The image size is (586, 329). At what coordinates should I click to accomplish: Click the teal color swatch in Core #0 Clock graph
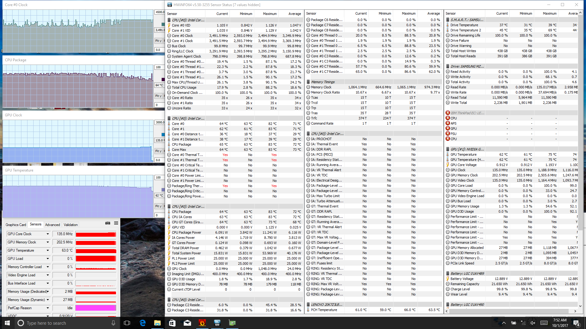pos(163,24)
